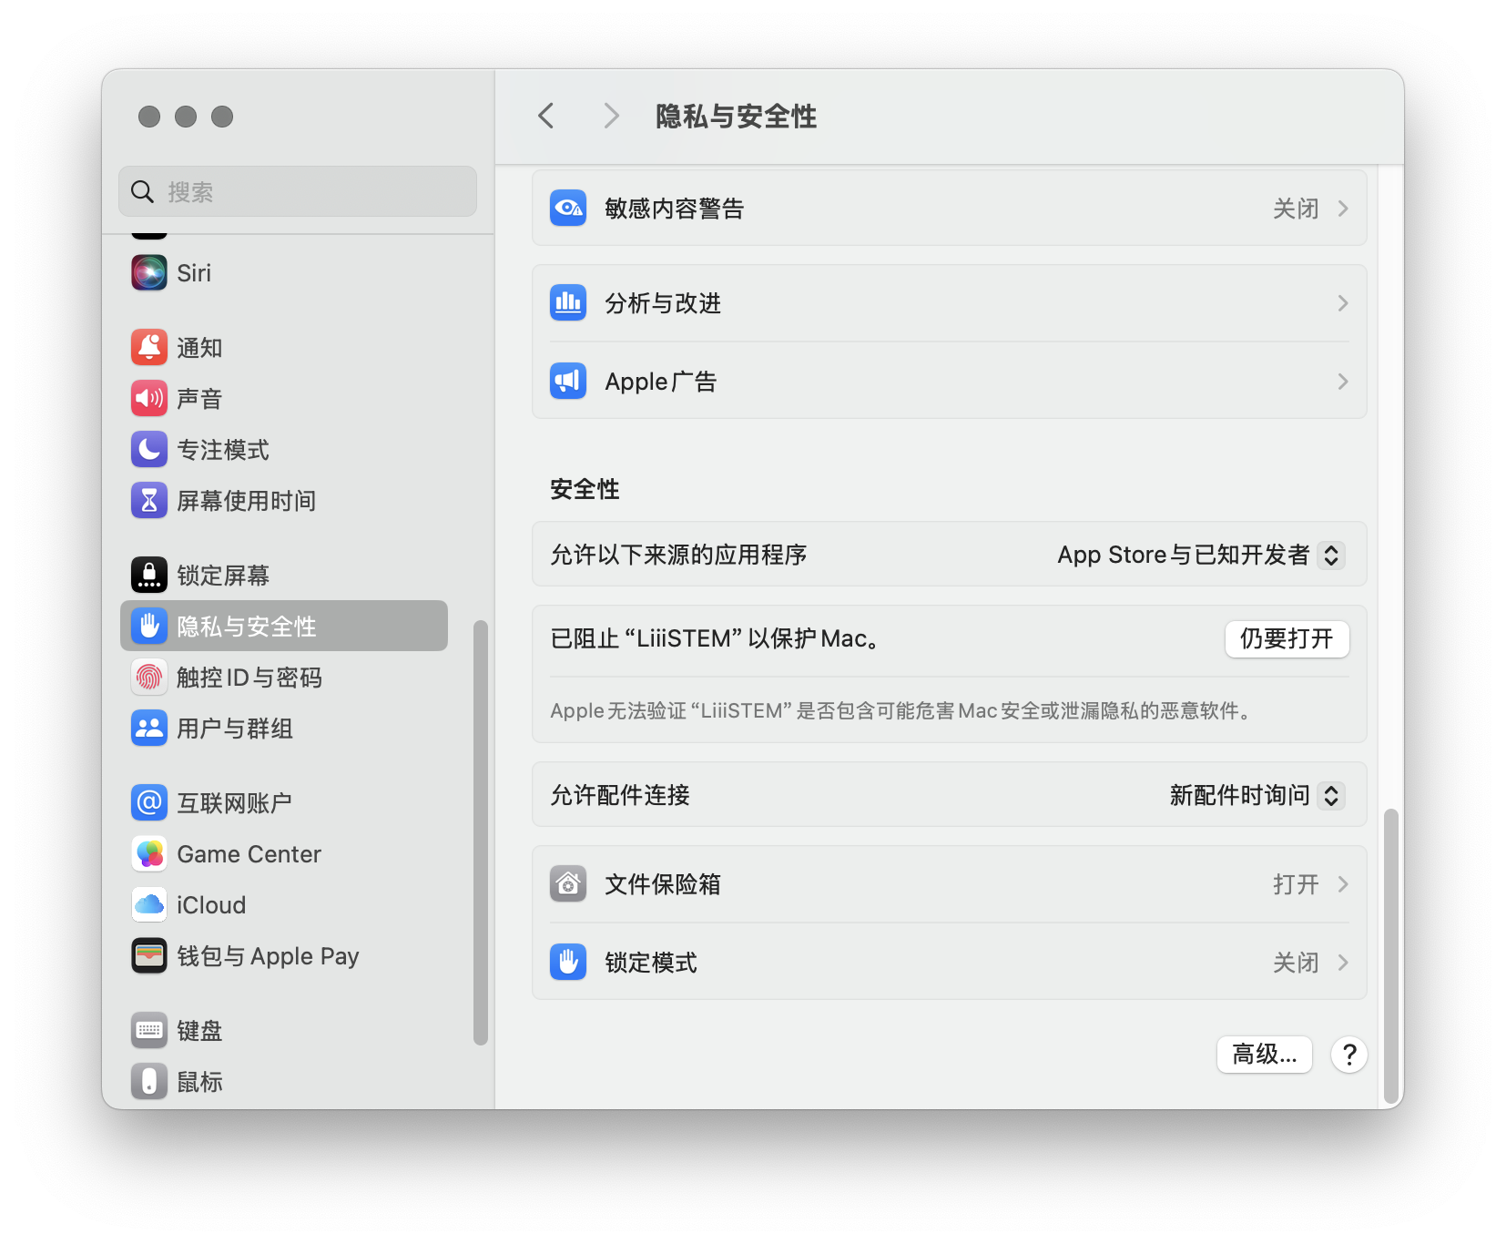Image resolution: width=1506 pixels, height=1244 pixels.
Task: Open 触控 ID 与密码 fingerprint icon
Action: tap(149, 678)
